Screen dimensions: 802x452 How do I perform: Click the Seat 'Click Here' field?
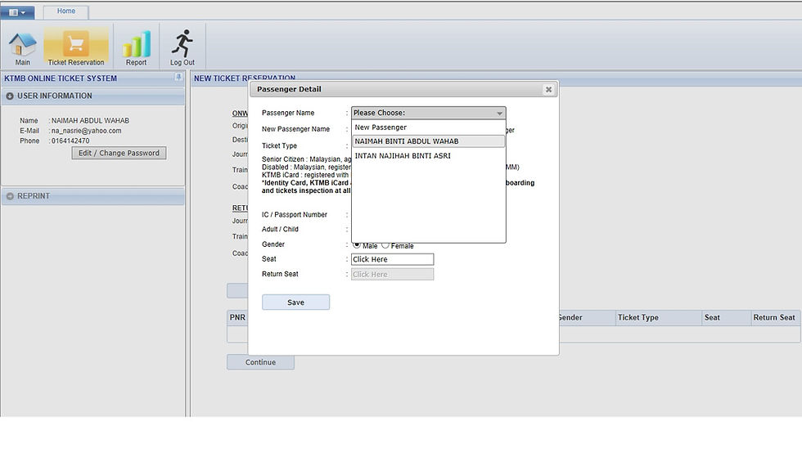[x=392, y=259]
